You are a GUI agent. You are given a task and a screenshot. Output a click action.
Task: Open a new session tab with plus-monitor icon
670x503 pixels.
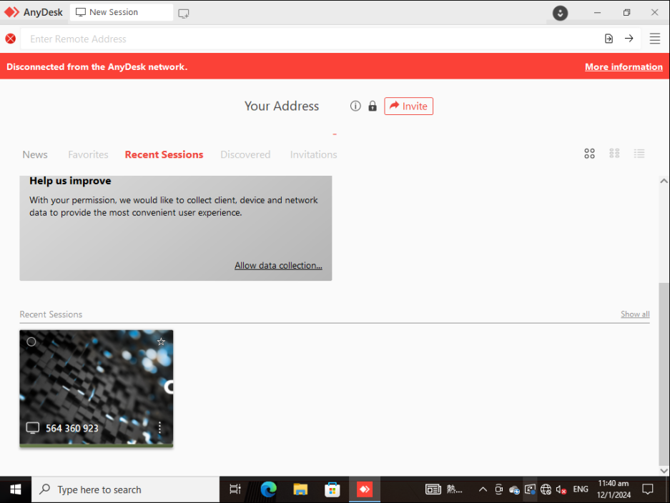click(x=184, y=14)
